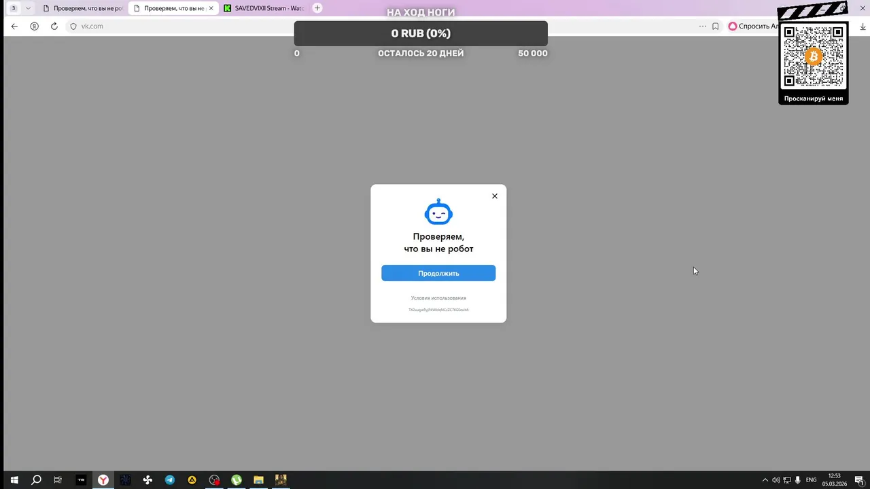Open Windows search from taskbar

tap(36, 480)
